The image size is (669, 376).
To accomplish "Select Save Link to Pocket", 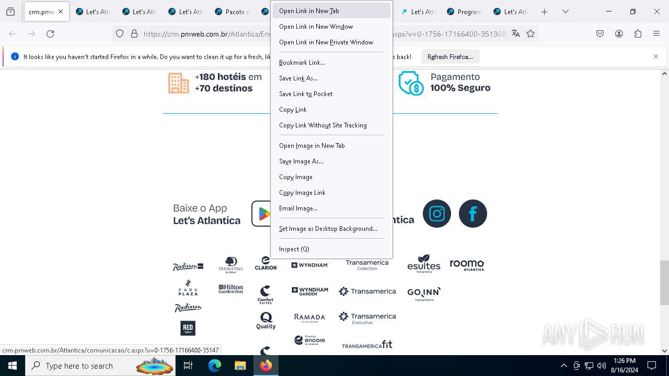I will pyautogui.click(x=331, y=94).
